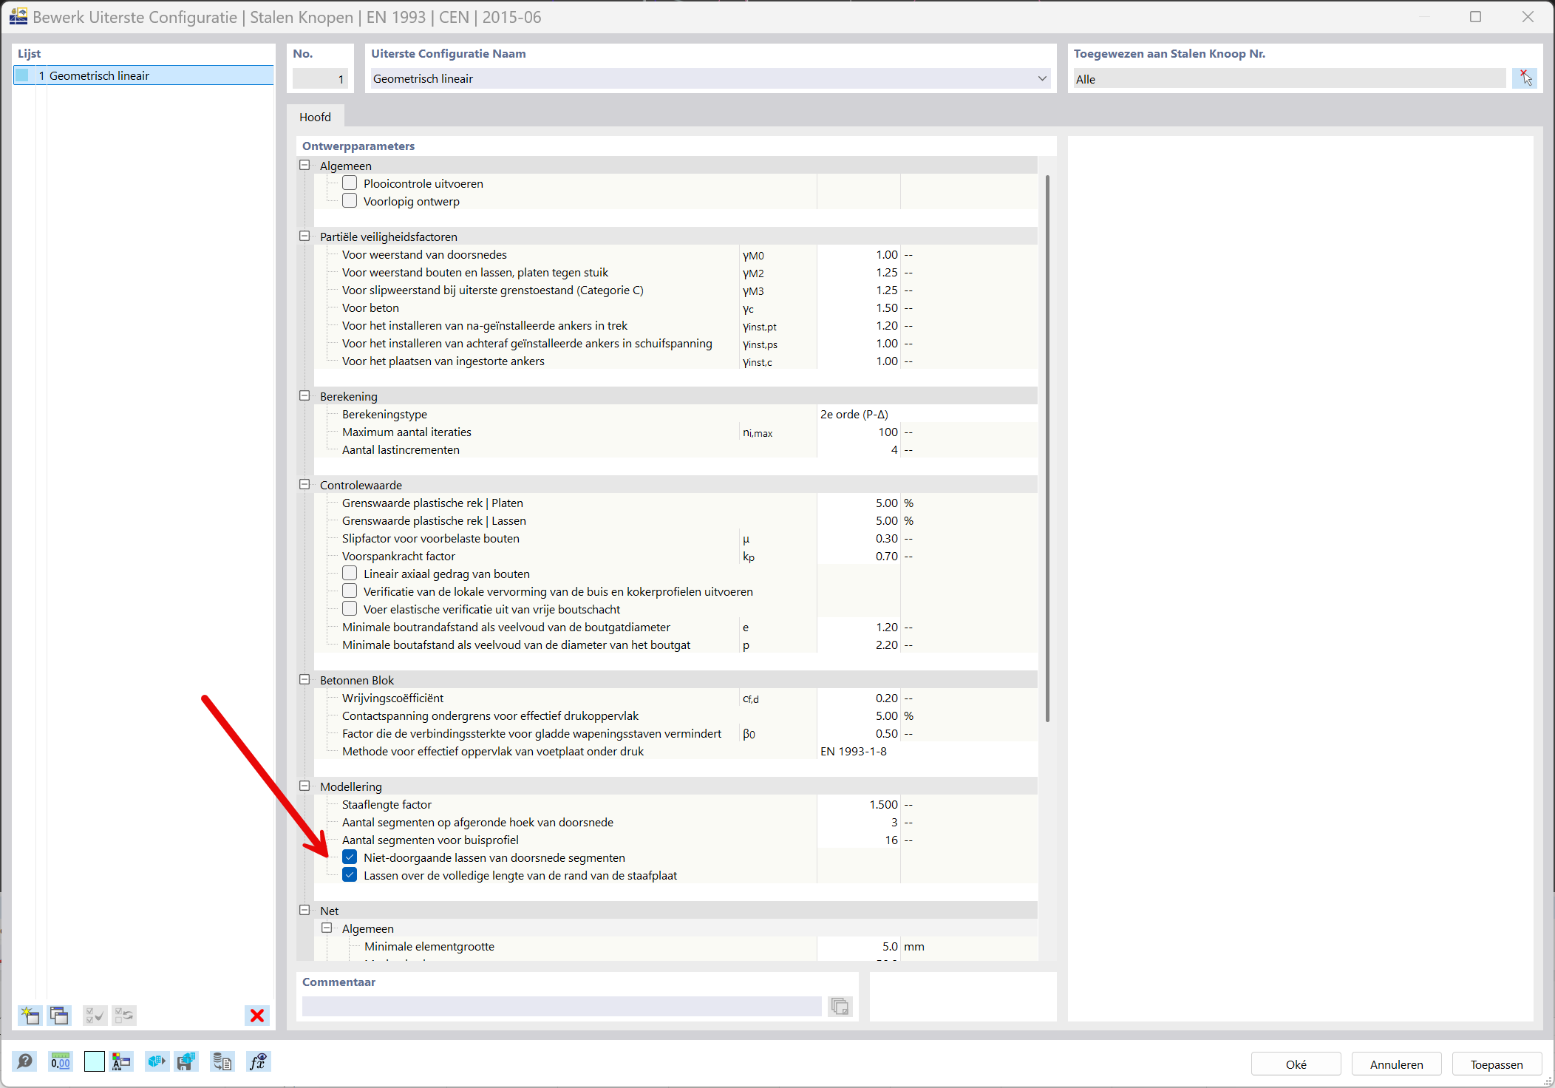Click the pick steel joint cursor icon
This screenshot has width=1555, height=1088.
pos(1524,78)
